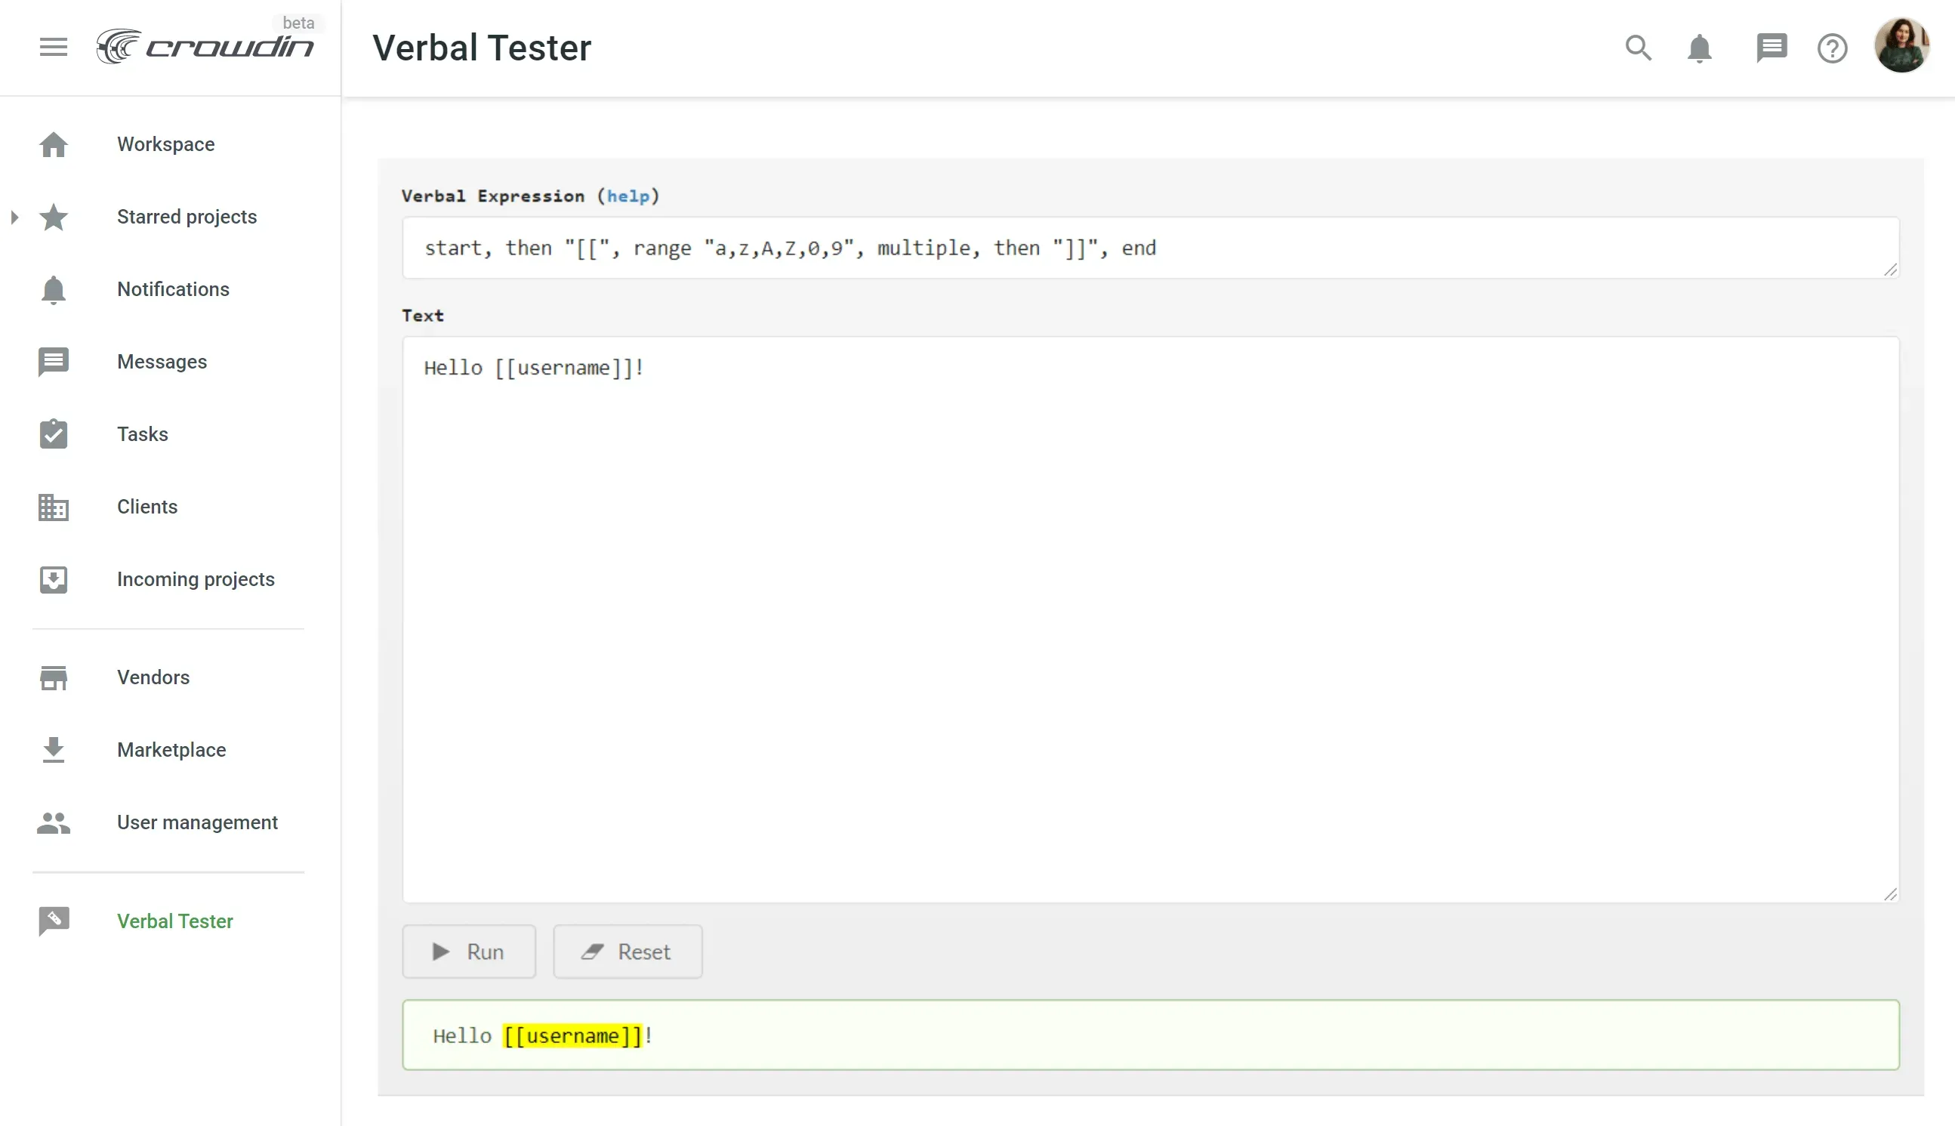The width and height of the screenshot is (1955, 1126).
Task: Open Incoming projects via its inbox icon
Action: click(x=53, y=579)
